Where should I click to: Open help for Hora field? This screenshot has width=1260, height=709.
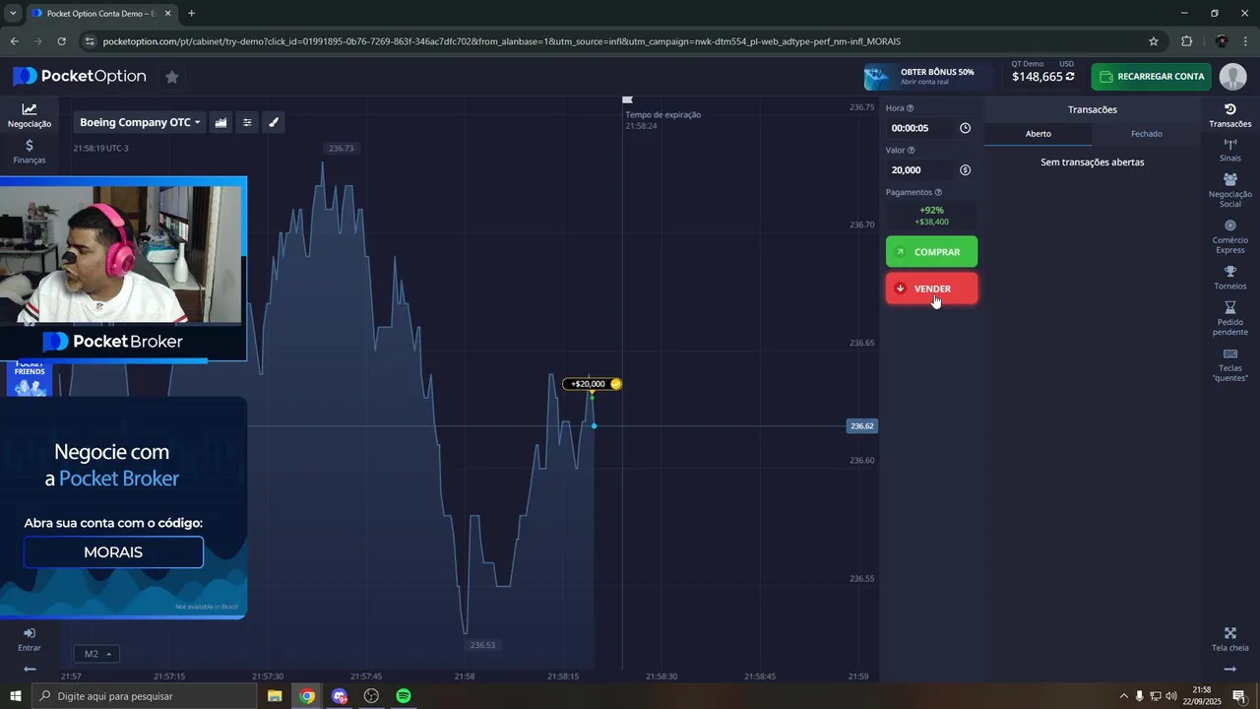910,108
